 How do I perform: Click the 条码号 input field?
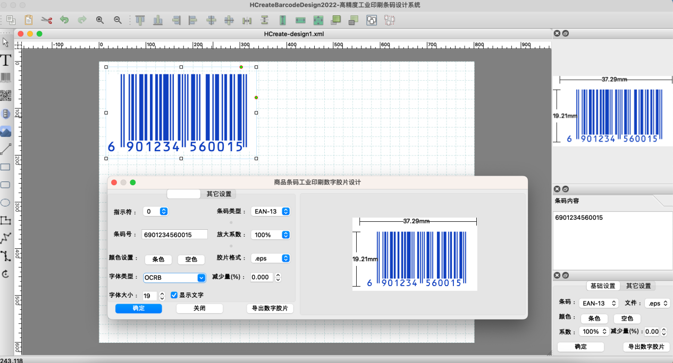pos(174,235)
